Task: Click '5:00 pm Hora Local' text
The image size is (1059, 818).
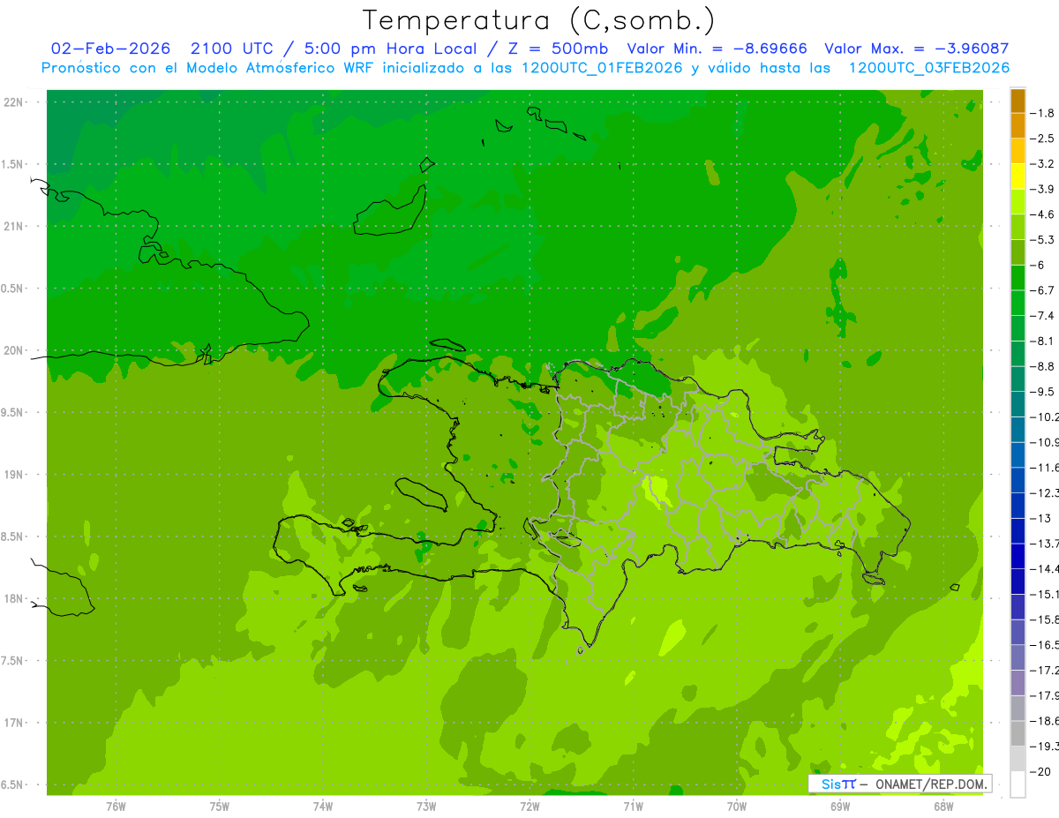Action: coord(391,49)
